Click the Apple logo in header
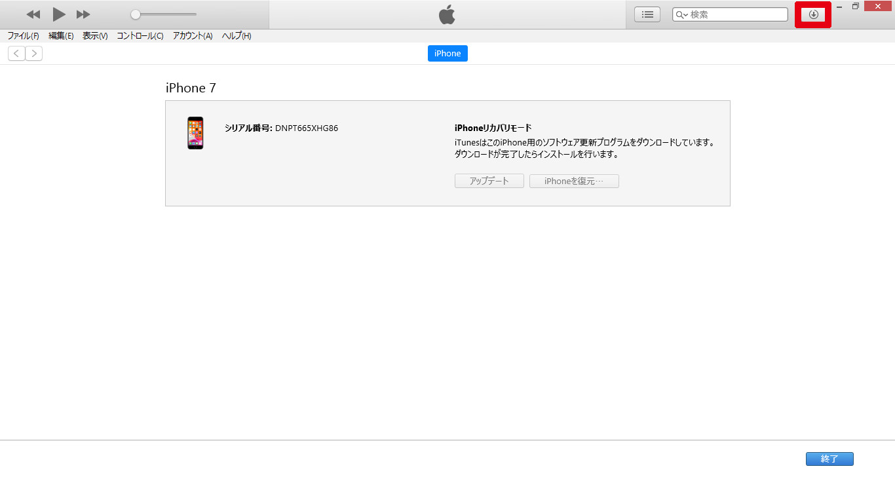Screen dimensions: 895x477 click(447, 14)
